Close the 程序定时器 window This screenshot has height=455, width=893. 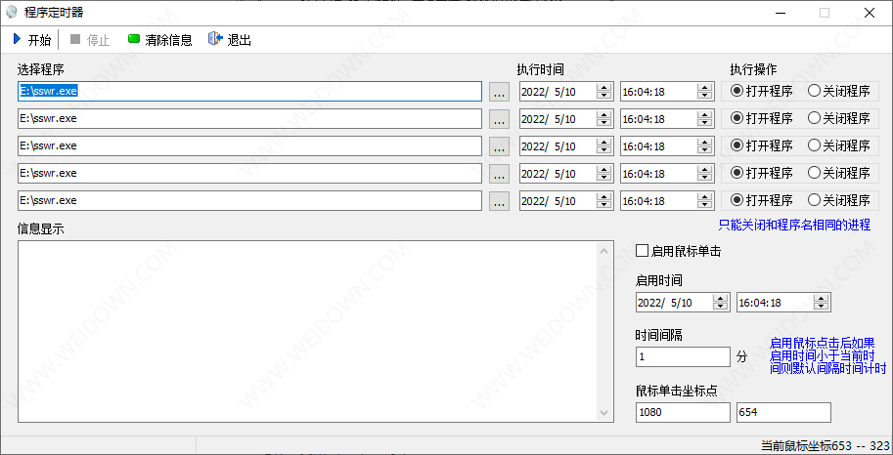pyautogui.click(x=870, y=13)
